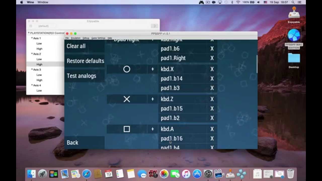Screen dimensions: 322x181
Task: Click Clear all button
Action: tap(85, 46)
